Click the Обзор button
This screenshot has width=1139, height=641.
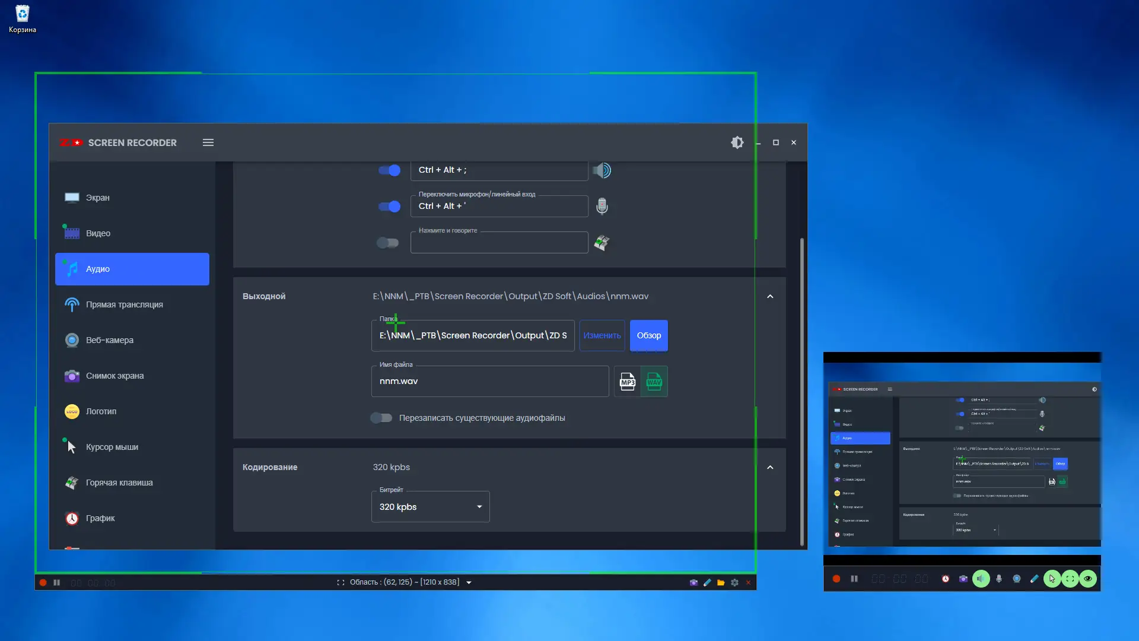click(x=648, y=335)
